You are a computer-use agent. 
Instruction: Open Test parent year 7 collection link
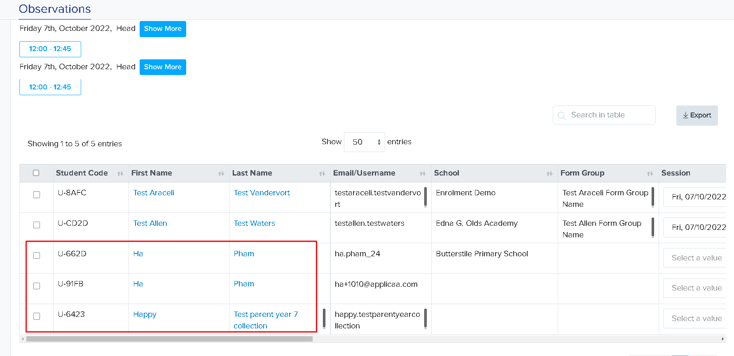point(266,320)
